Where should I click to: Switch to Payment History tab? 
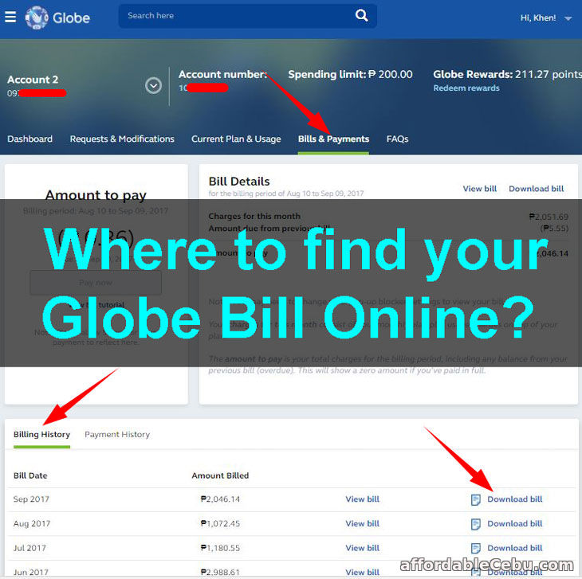click(x=117, y=434)
